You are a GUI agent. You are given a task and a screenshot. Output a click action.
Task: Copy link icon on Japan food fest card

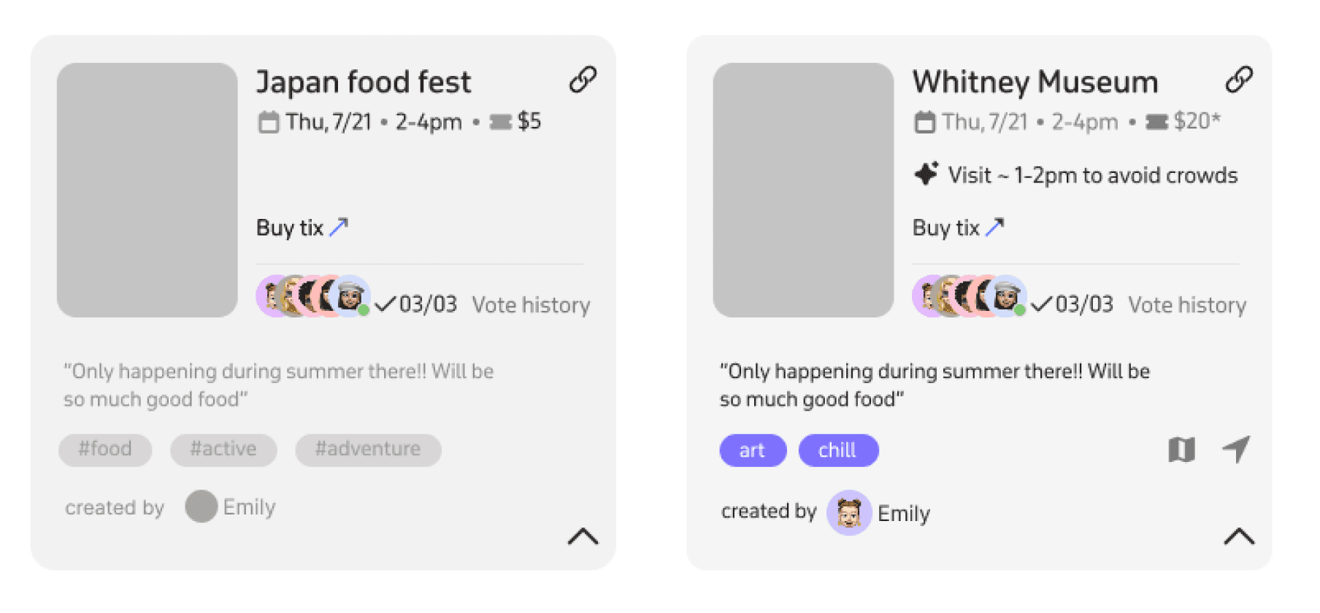tap(583, 80)
